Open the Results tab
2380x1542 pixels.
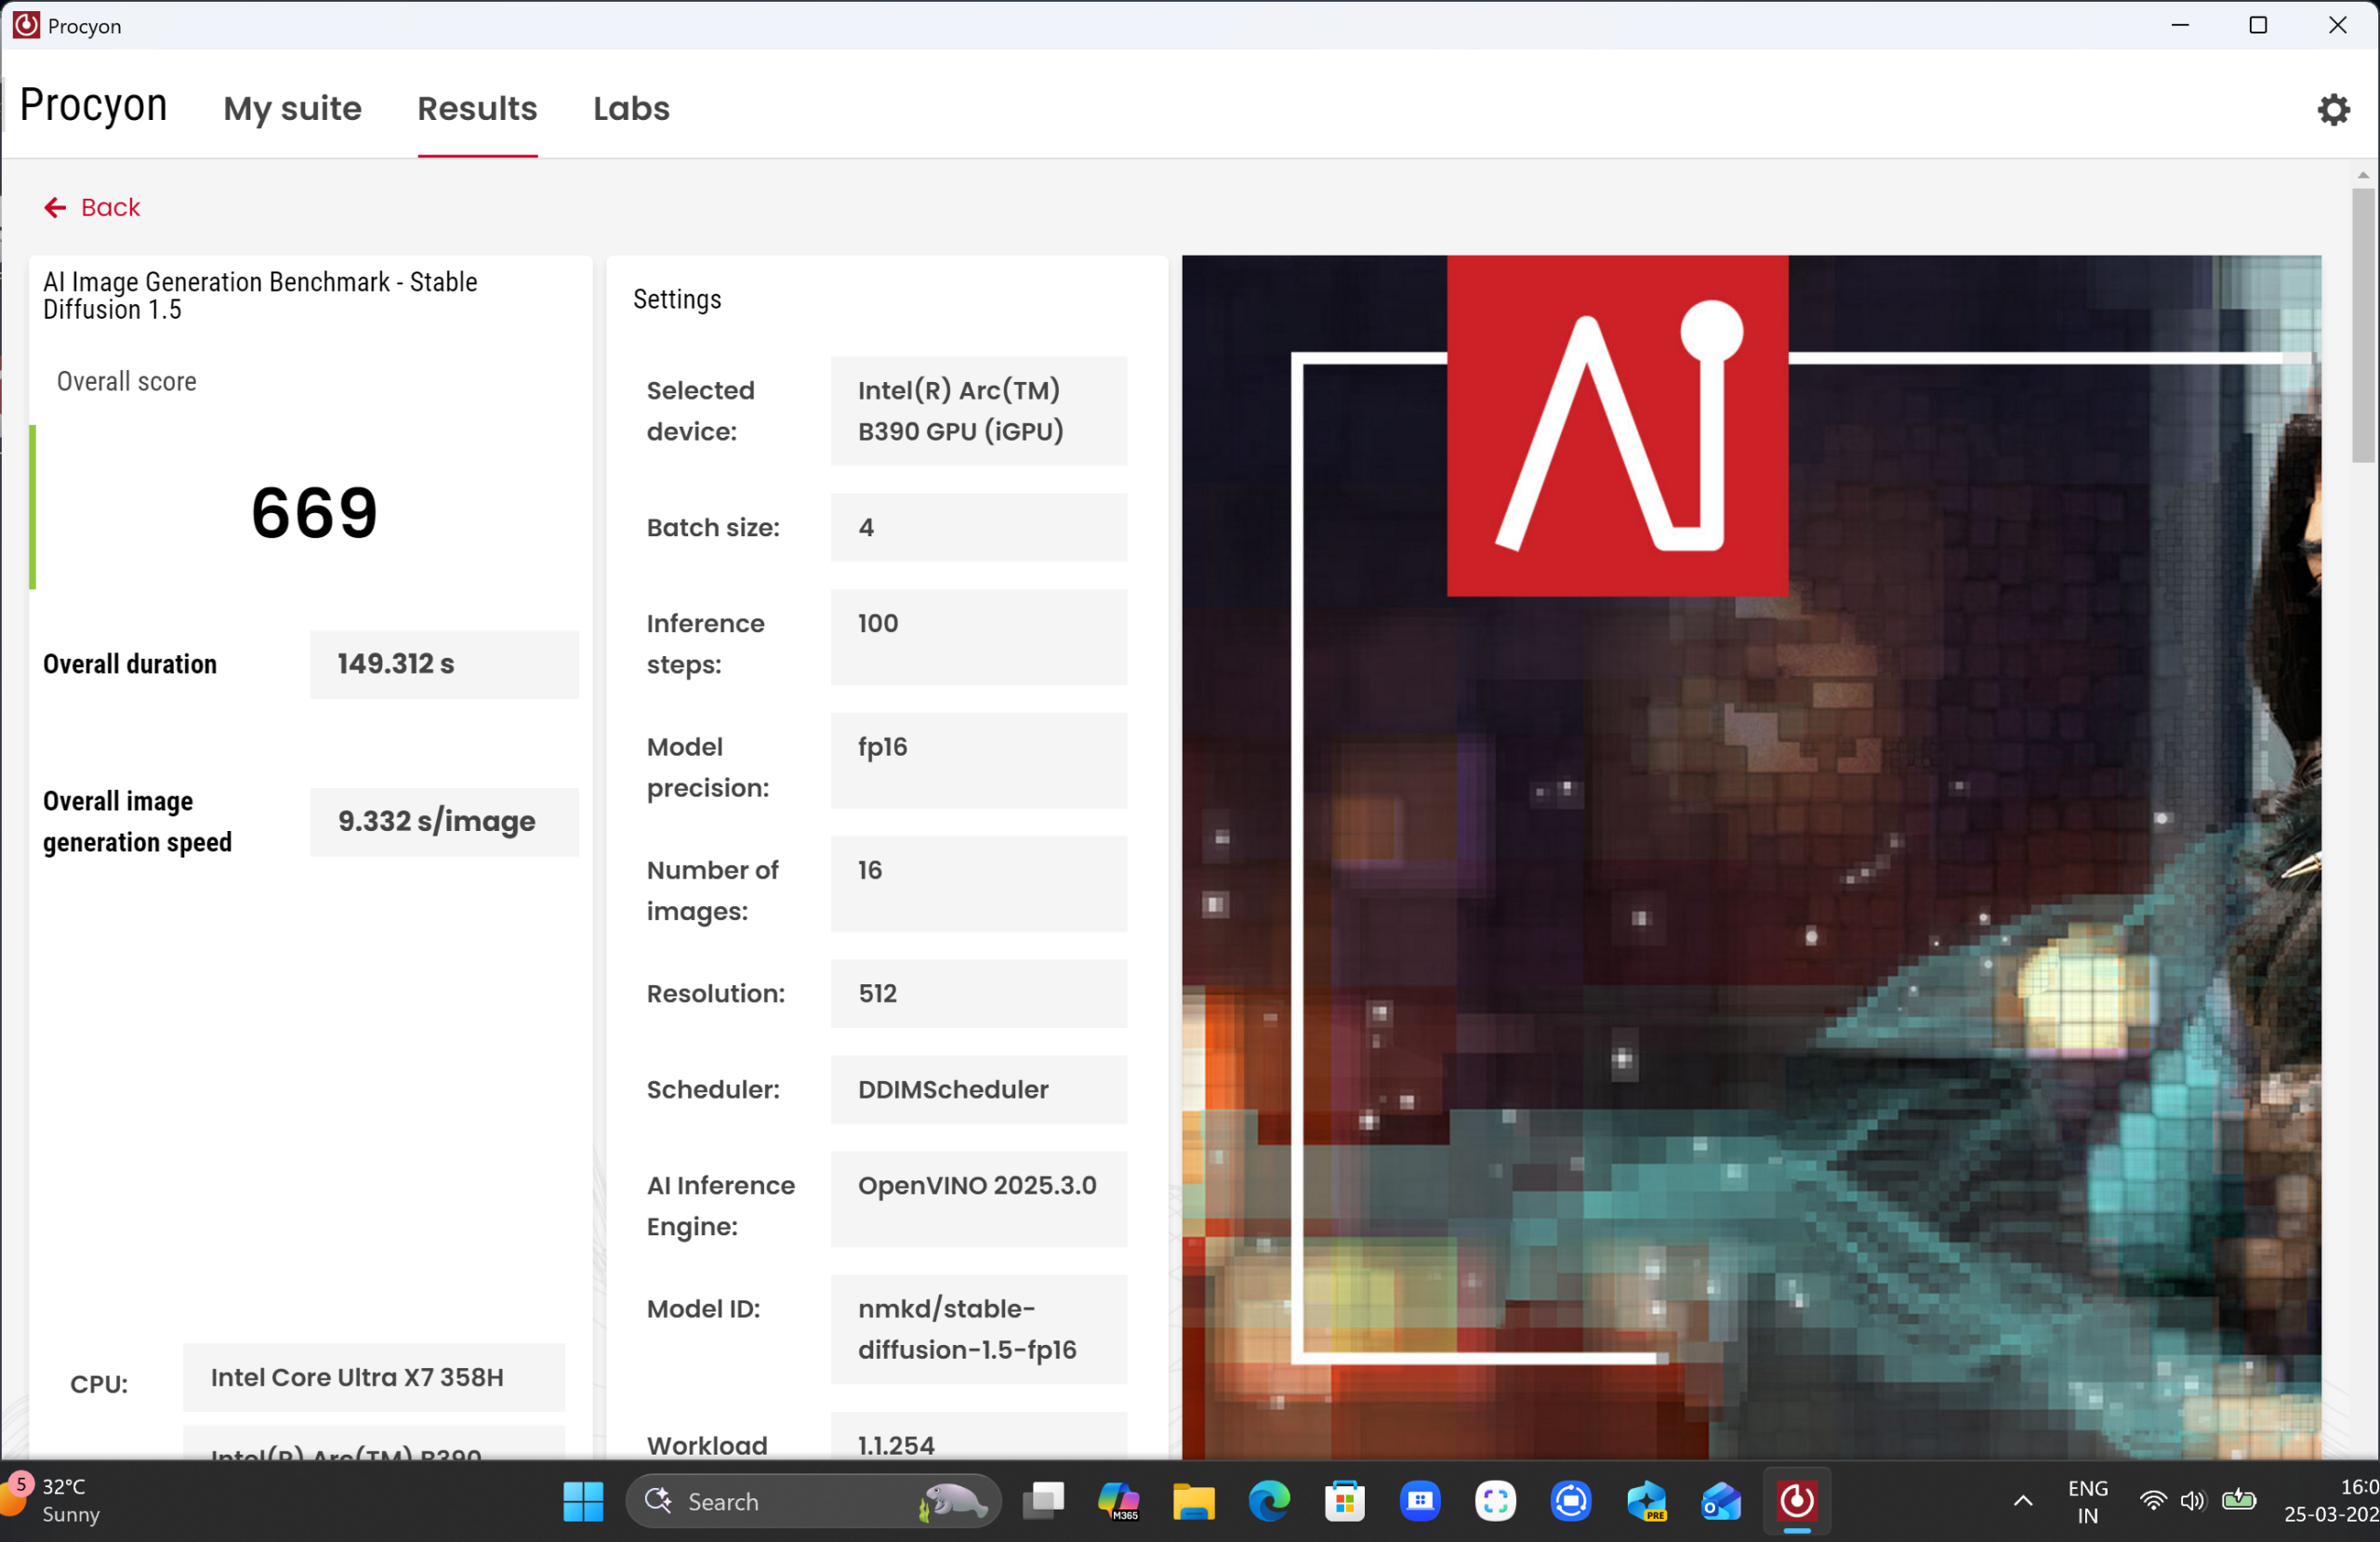pos(477,108)
